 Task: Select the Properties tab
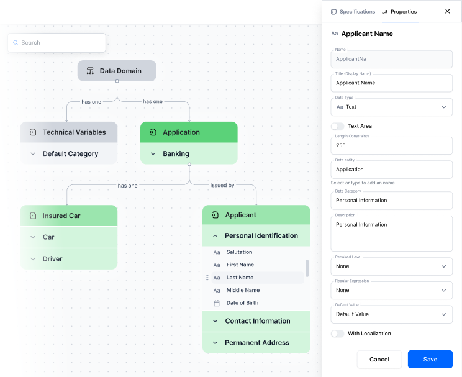[x=399, y=12]
